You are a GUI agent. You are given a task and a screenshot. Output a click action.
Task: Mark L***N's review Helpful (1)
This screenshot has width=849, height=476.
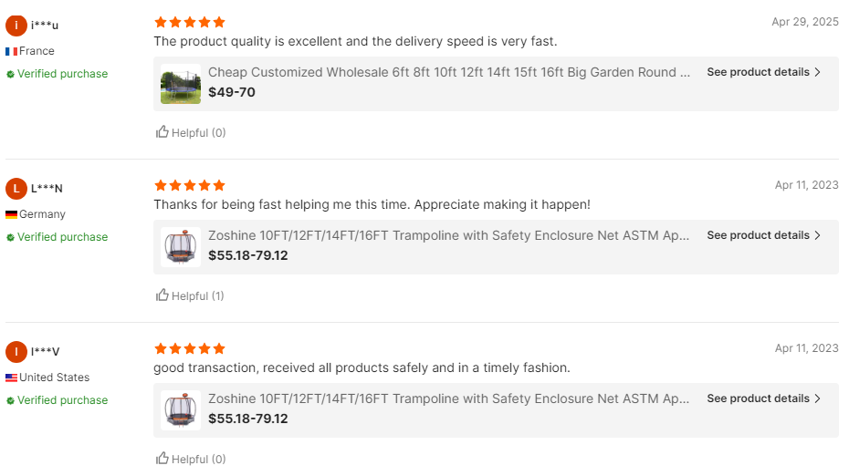[190, 295]
